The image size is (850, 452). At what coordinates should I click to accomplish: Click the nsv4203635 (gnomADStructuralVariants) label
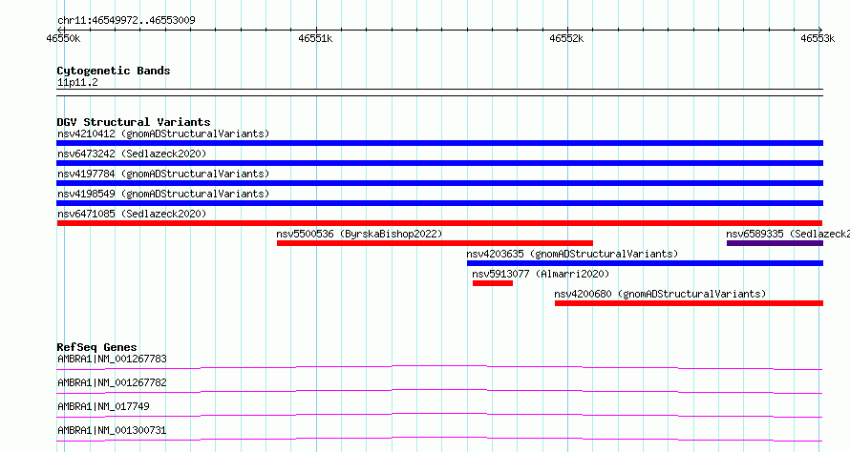pyautogui.click(x=572, y=254)
